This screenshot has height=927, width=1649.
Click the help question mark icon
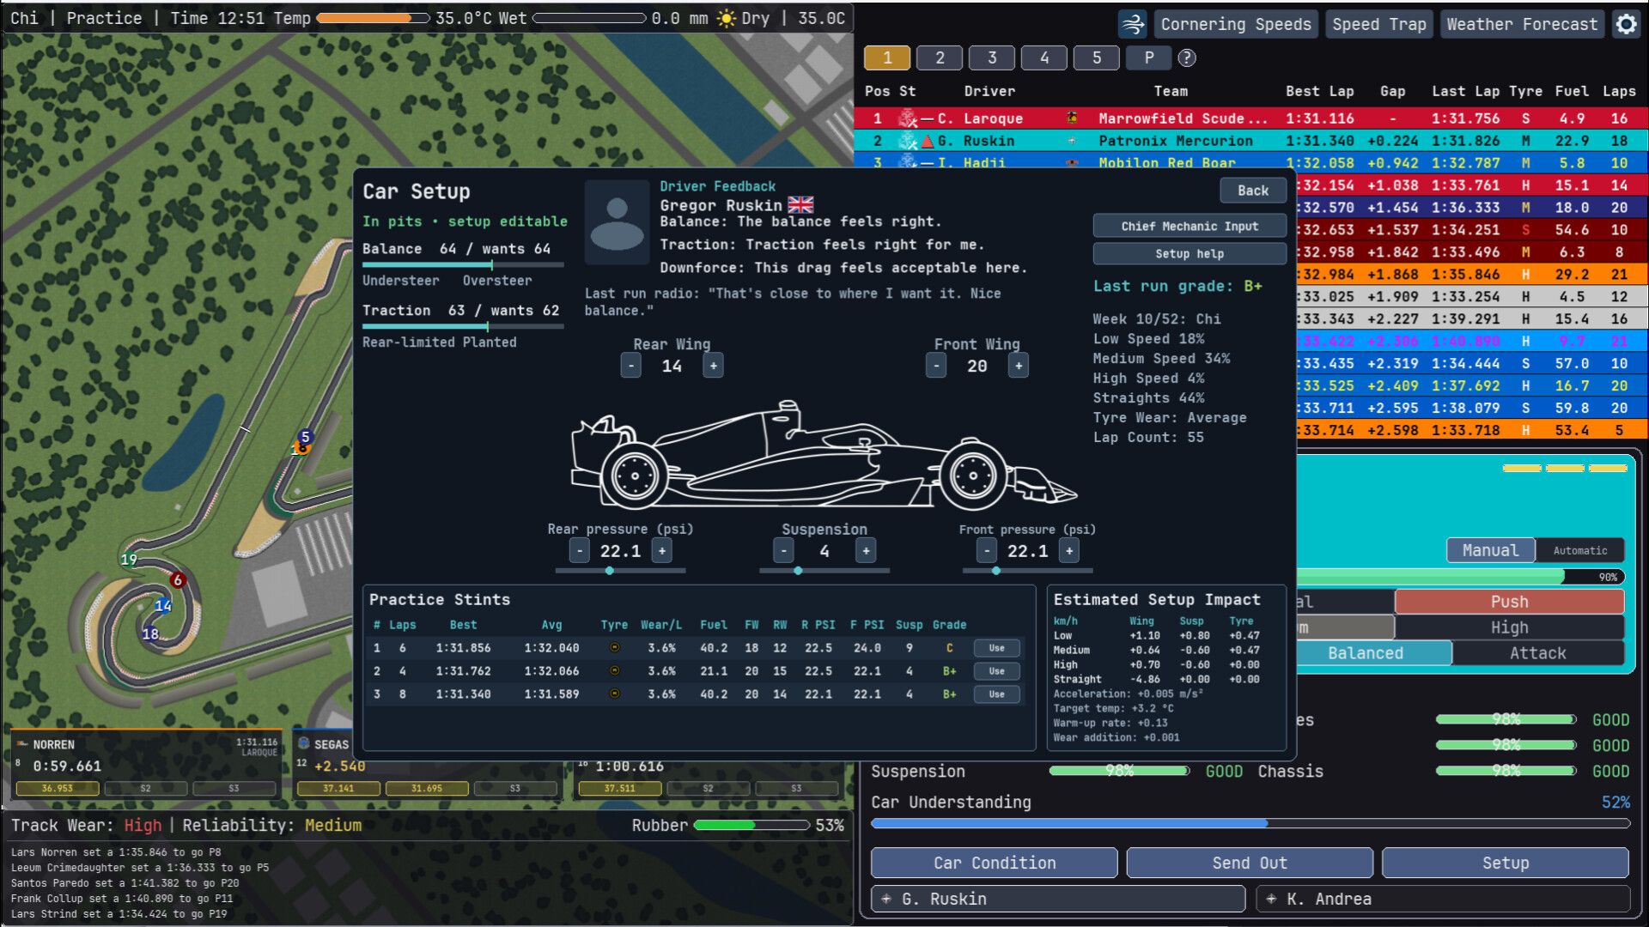pos(1187,58)
